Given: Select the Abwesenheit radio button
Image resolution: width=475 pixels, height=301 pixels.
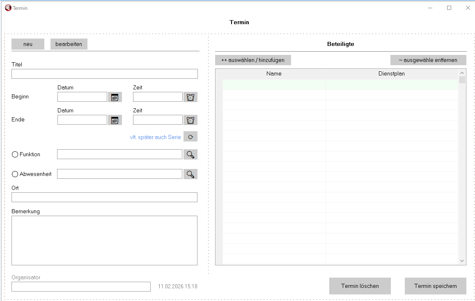Looking at the screenshot, I should tap(15, 174).
